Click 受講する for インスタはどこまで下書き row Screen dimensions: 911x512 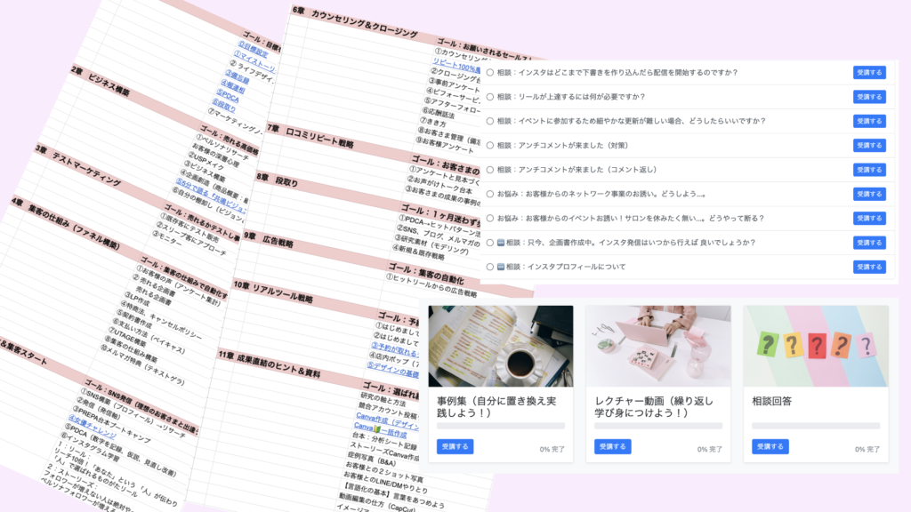[869, 73]
